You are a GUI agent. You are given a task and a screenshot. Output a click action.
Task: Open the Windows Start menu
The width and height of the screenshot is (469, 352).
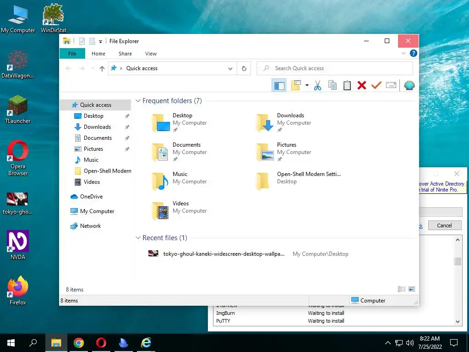(x=11, y=343)
